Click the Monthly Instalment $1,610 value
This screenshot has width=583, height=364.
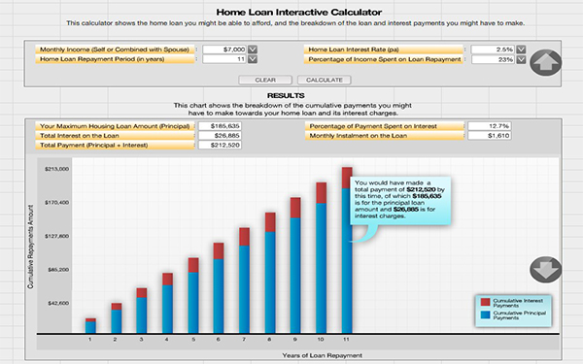click(490, 136)
